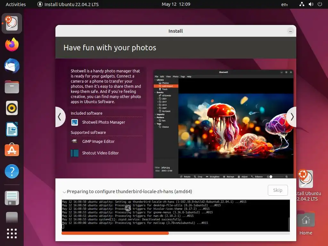The height and width of the screenshot is (246, 328).
Task: Collapse Library tree in Shotwell preview
Action: pos(155,80)
